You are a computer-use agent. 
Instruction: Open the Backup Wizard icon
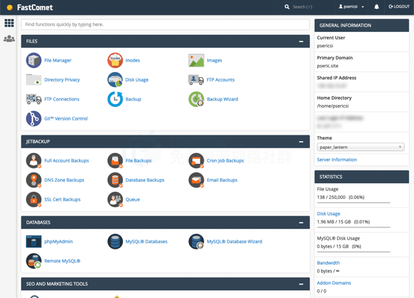[196, 99]
